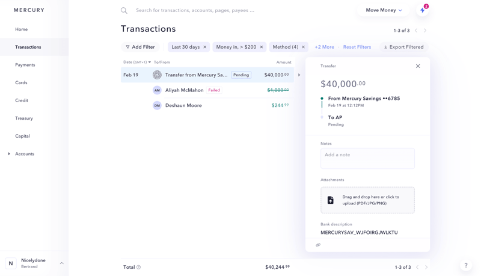Open Payments in the sidebar

tap(25, 65)
